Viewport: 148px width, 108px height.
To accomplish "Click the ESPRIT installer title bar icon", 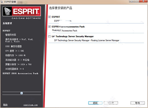I will point(2,2).
